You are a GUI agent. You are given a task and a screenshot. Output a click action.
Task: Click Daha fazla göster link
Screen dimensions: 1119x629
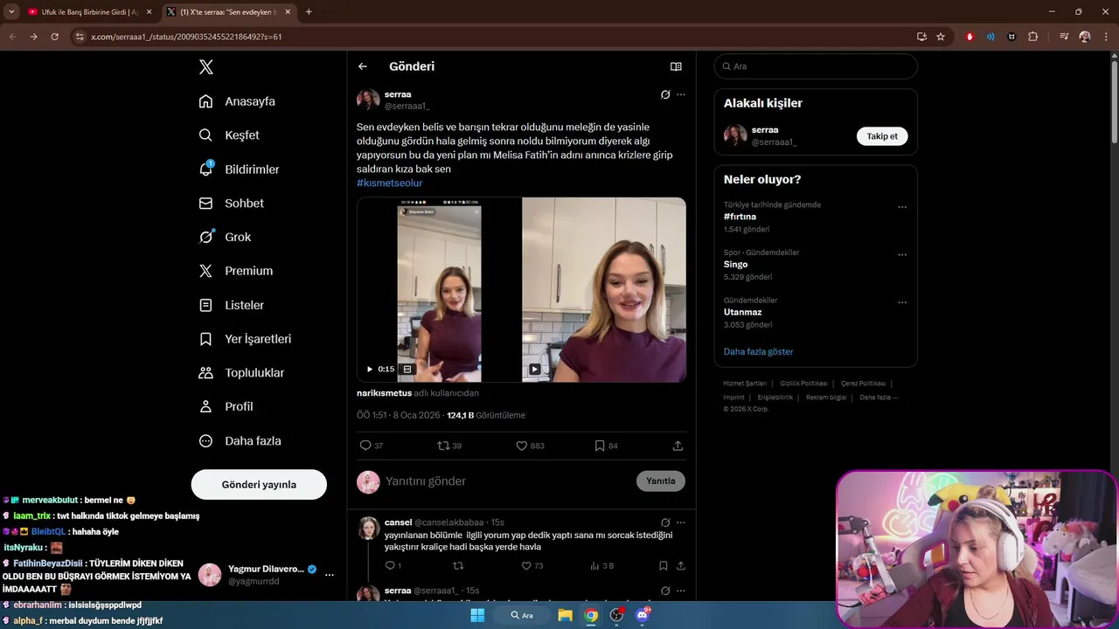tap(758, 352)
